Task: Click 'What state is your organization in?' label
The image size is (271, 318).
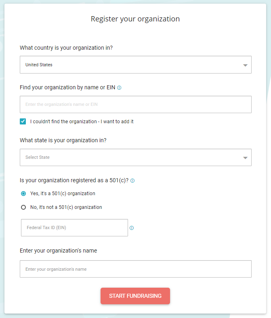Action: (63, 140)
